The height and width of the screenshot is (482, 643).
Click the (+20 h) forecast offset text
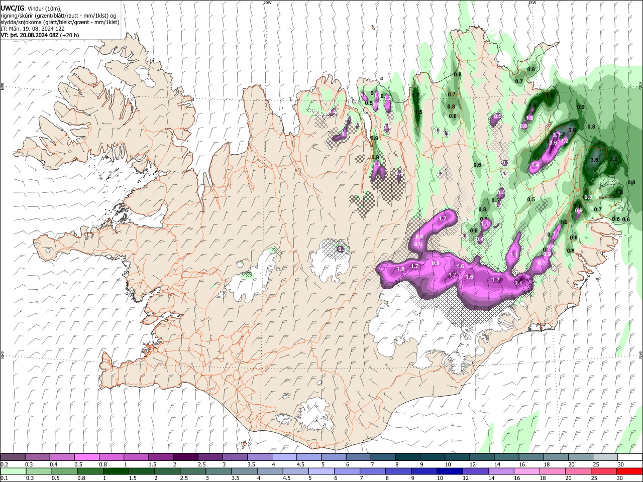point(70,35)
